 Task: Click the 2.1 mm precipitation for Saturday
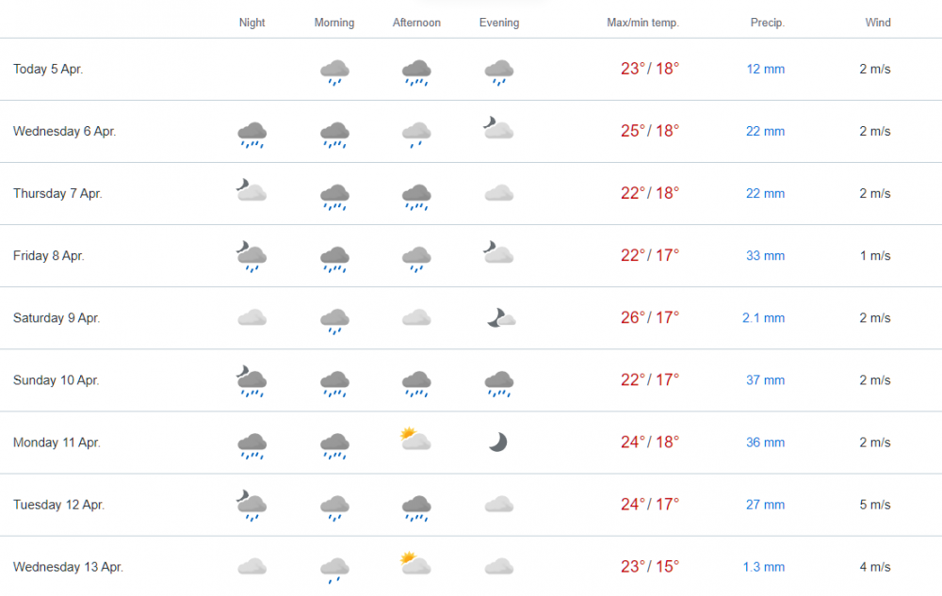764,317
